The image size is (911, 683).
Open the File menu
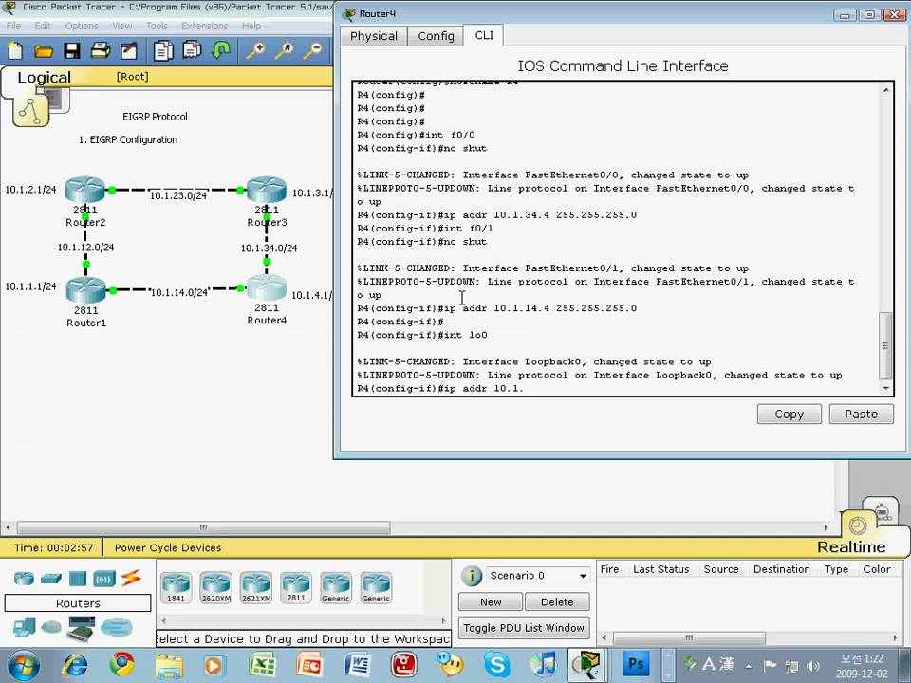point(13,27)
